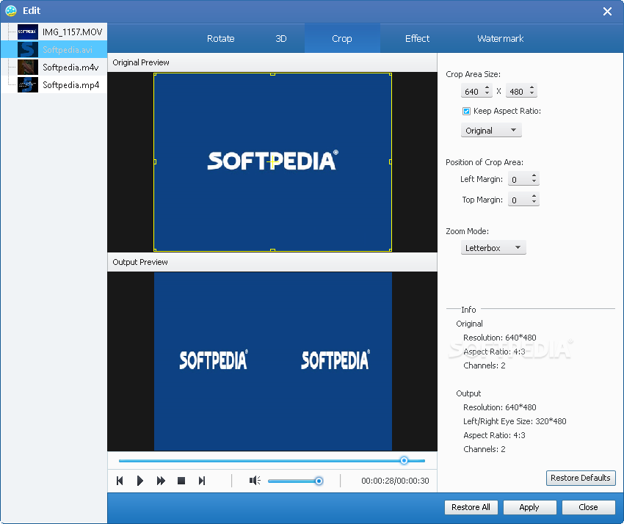The image size is (624, 524).
Task: Switch to the 3D tab
Action: coord(281,39)
